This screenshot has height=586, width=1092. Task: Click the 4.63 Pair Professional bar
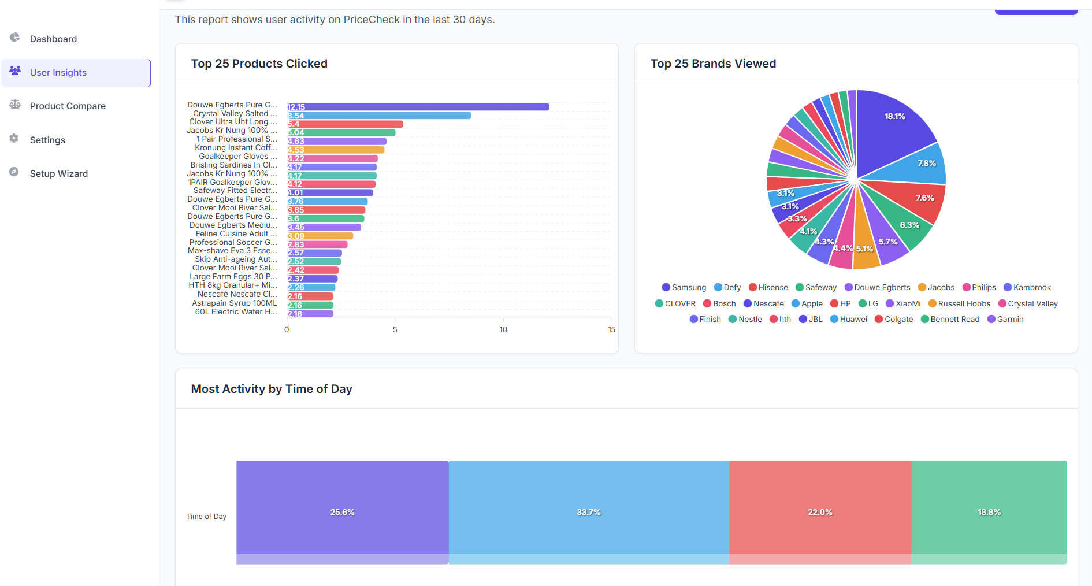pos(337,141)
